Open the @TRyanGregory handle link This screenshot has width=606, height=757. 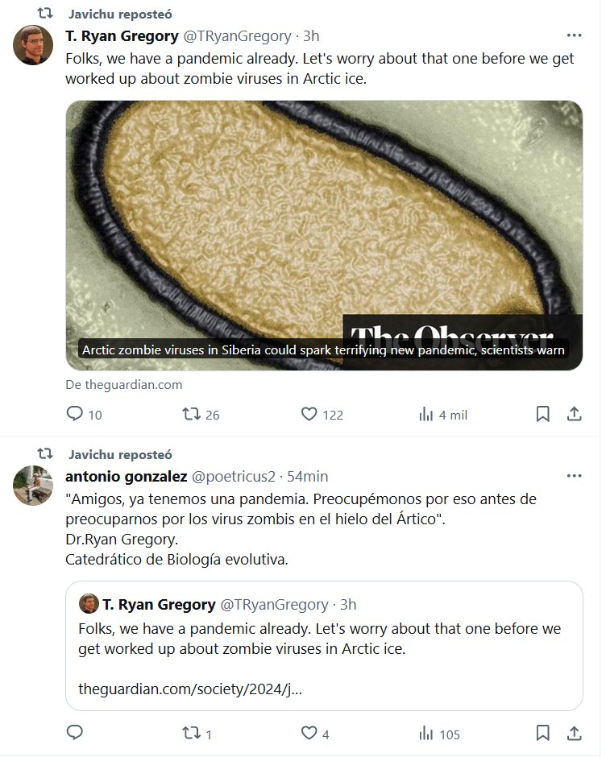click(x=237, y=36)
